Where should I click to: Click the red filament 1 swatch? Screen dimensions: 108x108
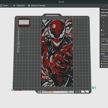coord(102,18)
